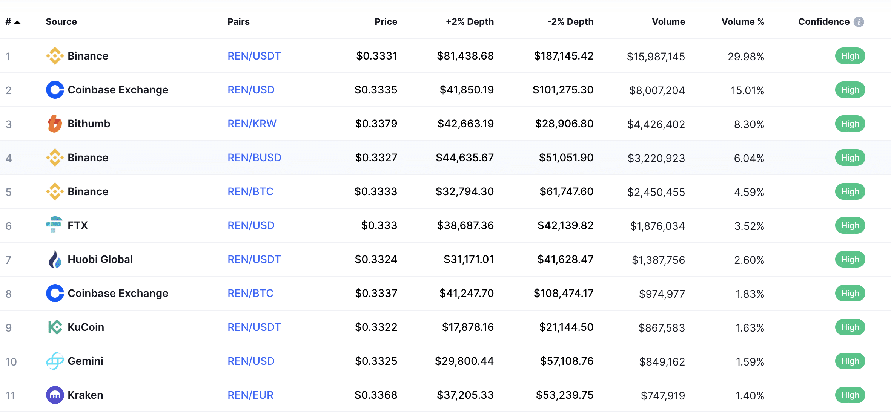Image resolution: width=891 pixels, height=413 pixels.
Task: Click the Huobi Global exchange name
Action: 100,259
